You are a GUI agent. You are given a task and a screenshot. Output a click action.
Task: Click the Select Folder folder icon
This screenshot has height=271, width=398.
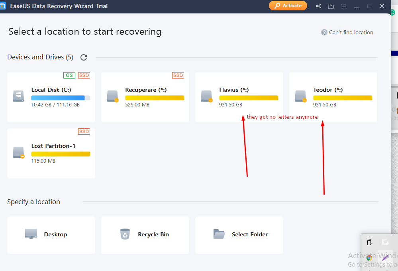pos(219,234)
